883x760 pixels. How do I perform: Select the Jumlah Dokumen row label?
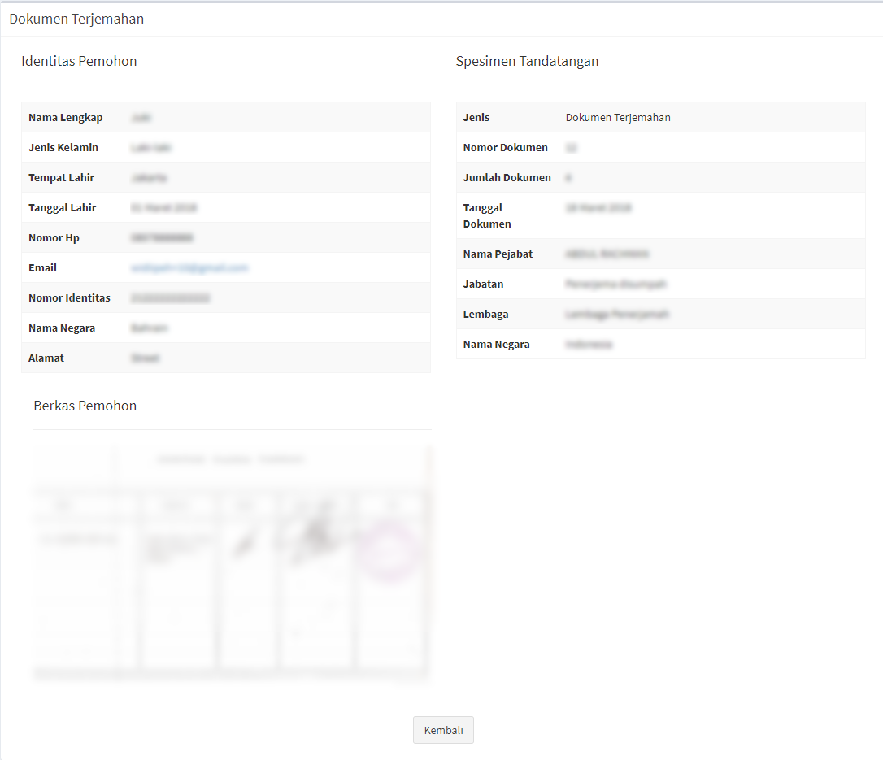click(507, 177)
